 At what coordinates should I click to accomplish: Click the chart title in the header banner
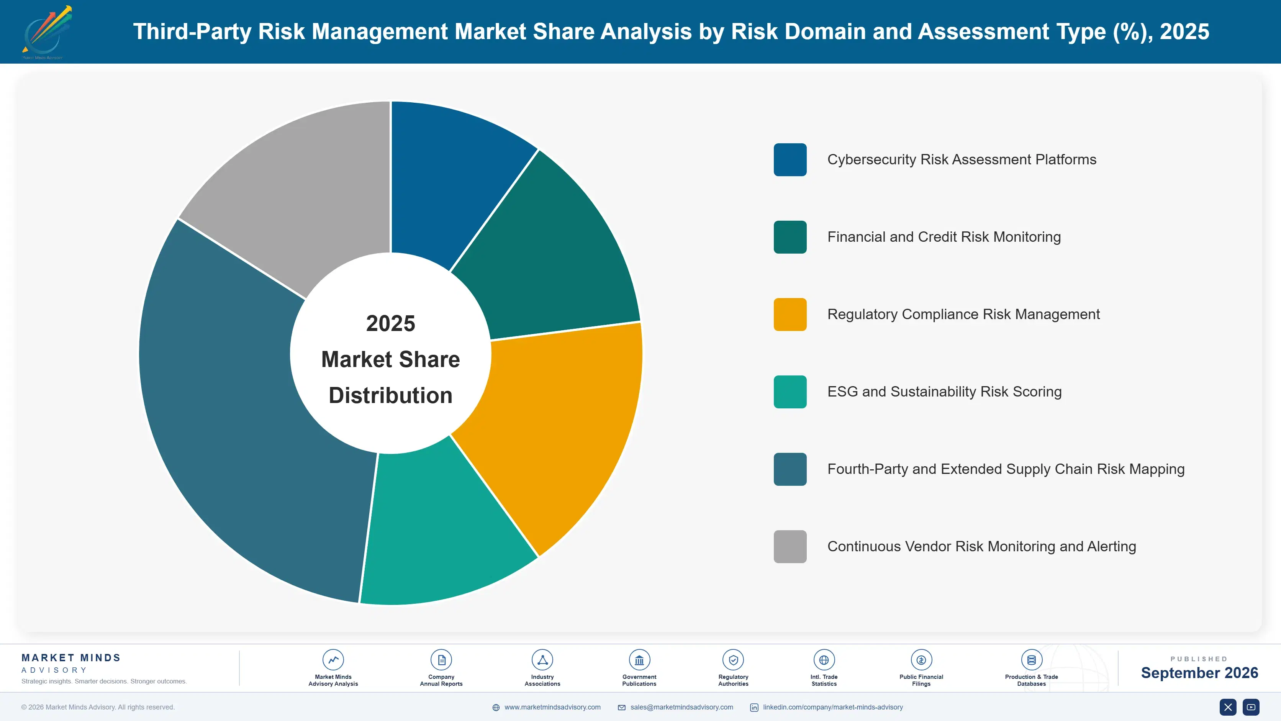click(x=671, y=31)
